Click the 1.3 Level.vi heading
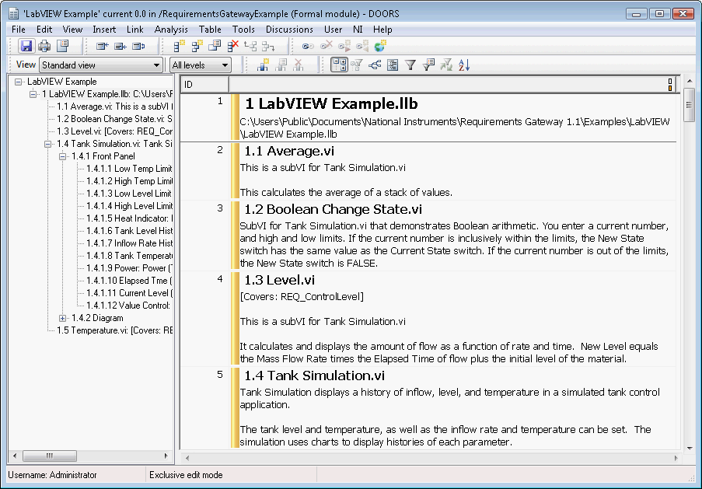The image size is (702, 489). pos(279,280)
